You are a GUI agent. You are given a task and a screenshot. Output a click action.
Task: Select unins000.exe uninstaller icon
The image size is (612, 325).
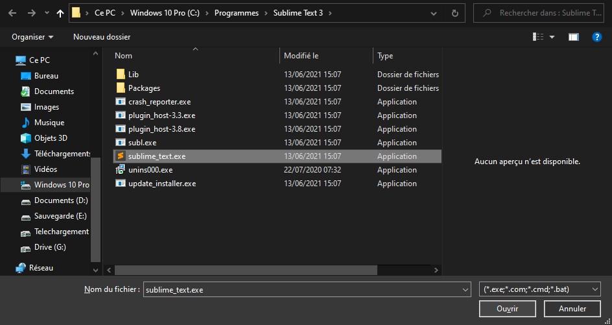[x=121, y=170]
